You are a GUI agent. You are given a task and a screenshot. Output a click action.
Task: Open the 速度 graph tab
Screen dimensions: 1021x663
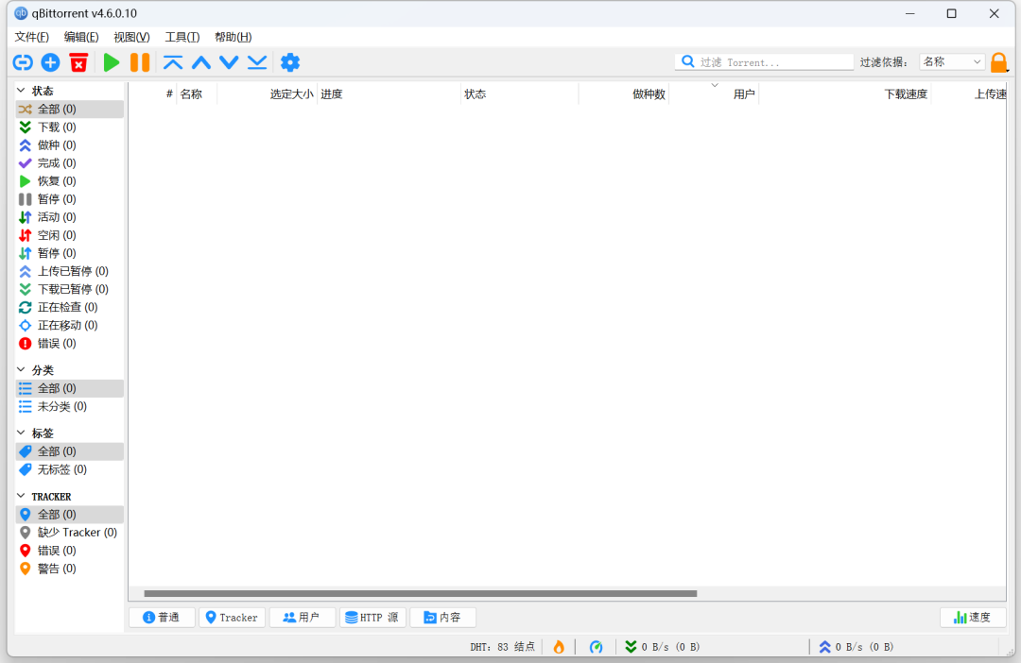click(973, 618)
